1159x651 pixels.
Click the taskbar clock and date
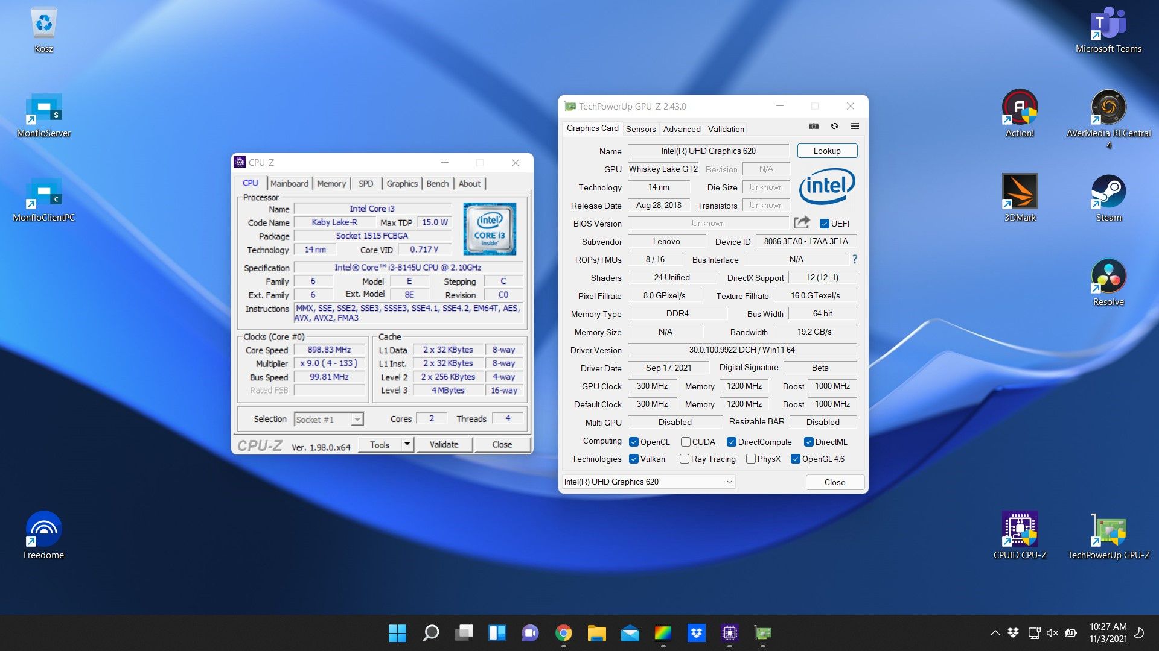(x=1108, y=633)
